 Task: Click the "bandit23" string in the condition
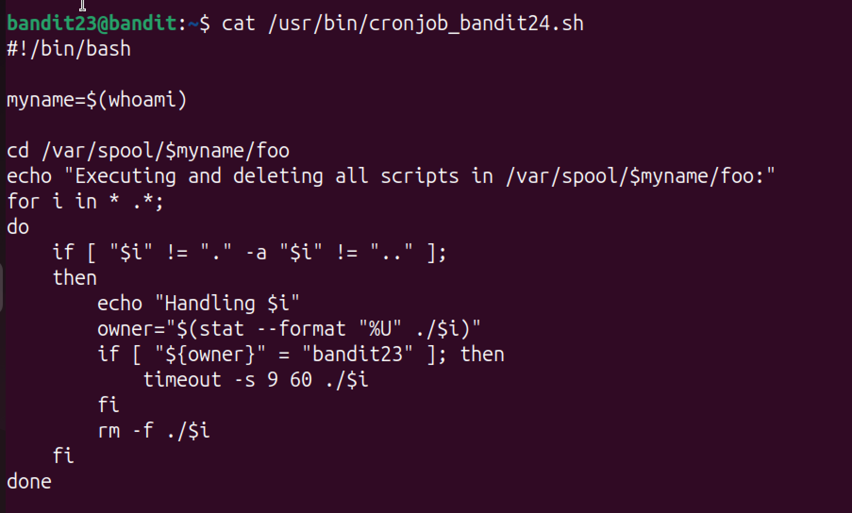tap(357, 354)
